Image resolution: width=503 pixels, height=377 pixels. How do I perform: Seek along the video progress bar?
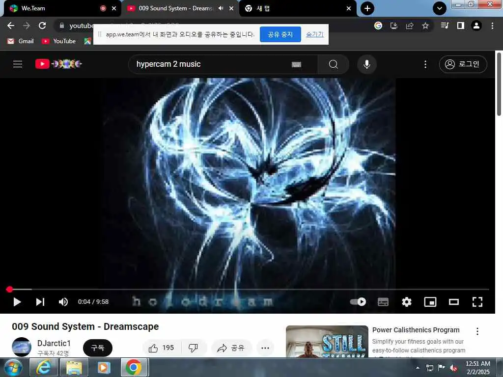click(248, 289)
